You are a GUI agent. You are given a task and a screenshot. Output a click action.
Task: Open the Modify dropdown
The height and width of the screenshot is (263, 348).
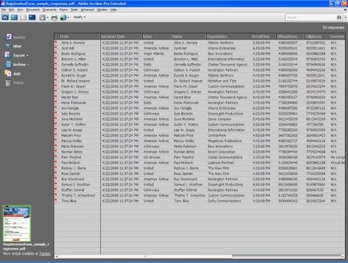pos(79,17)
